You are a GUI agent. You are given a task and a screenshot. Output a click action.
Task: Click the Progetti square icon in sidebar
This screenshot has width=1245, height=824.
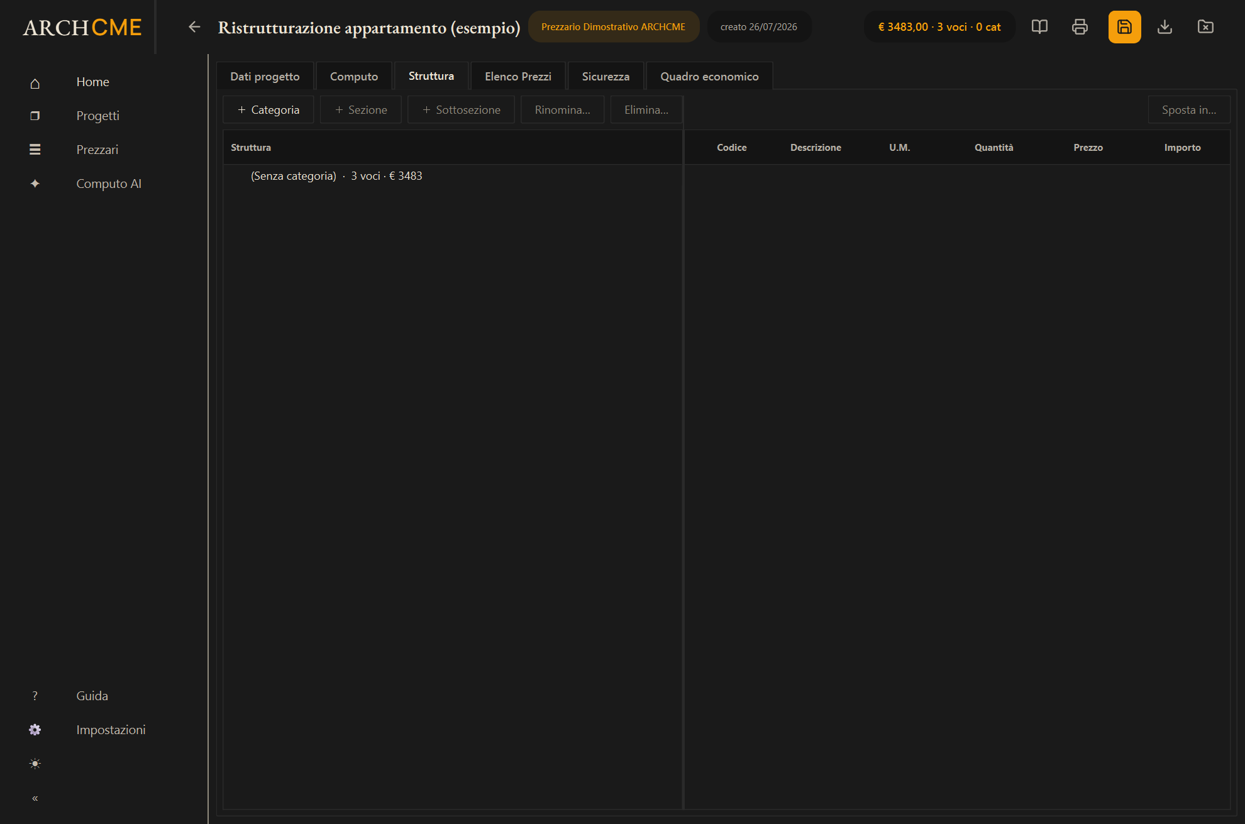[35, 116]
